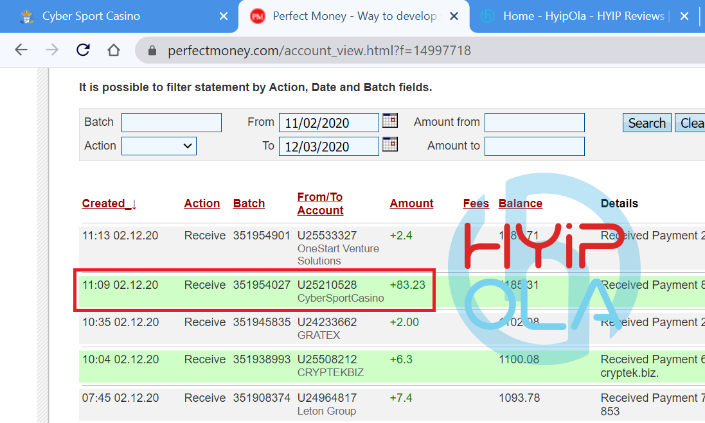Click the Clear button beside Search
Screen dimensions: 705x423
[691, 123]
